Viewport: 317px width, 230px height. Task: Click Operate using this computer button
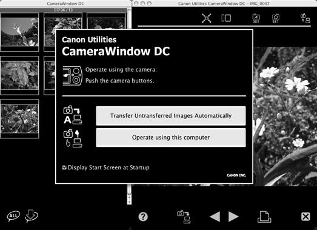coord(171,138)
